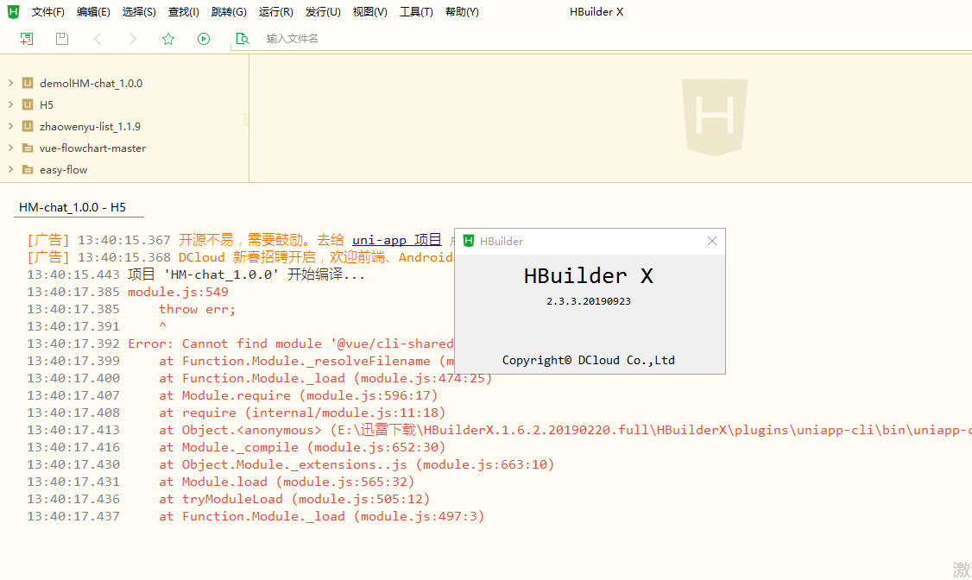972x580 pixels.
Task: Click the Function.Module._load (module.js:474:25) line
Action: tap(325, 378)
